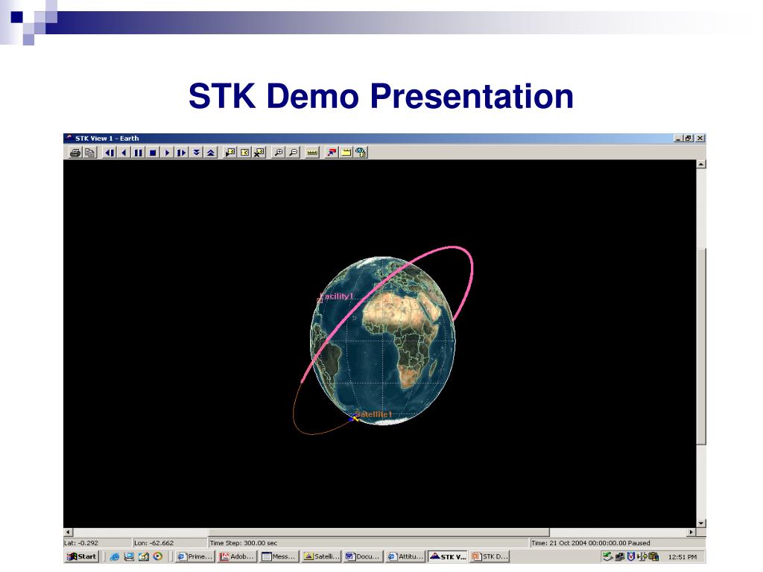Image resolution: width=763 pixels, height=572 pixels.
Task: Stop and reset the animation
Action: click(x=153, y=153)
